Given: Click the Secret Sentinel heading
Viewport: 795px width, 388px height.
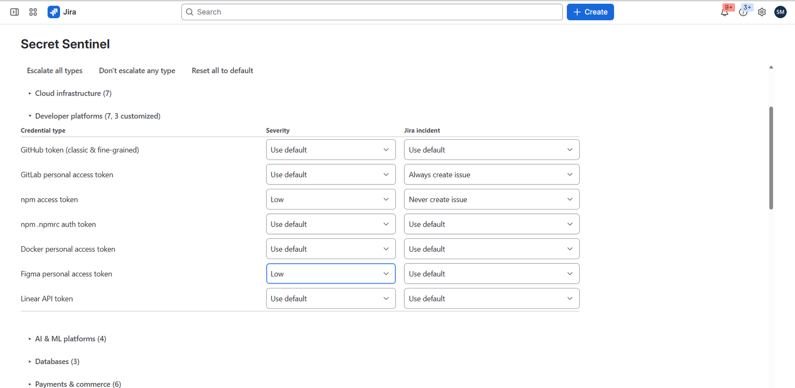Looking at the screenshot, I should point(65,44).
